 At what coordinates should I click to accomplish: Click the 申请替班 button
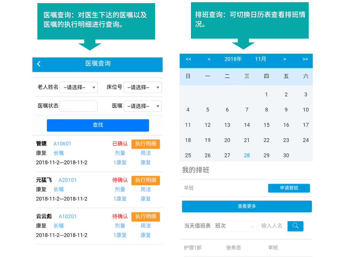tap(289, 188)
